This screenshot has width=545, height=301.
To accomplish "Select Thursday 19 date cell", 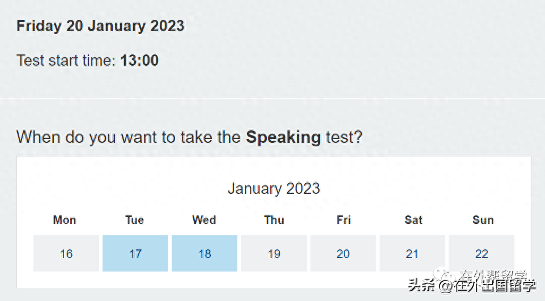I will [x=274, y=253].
